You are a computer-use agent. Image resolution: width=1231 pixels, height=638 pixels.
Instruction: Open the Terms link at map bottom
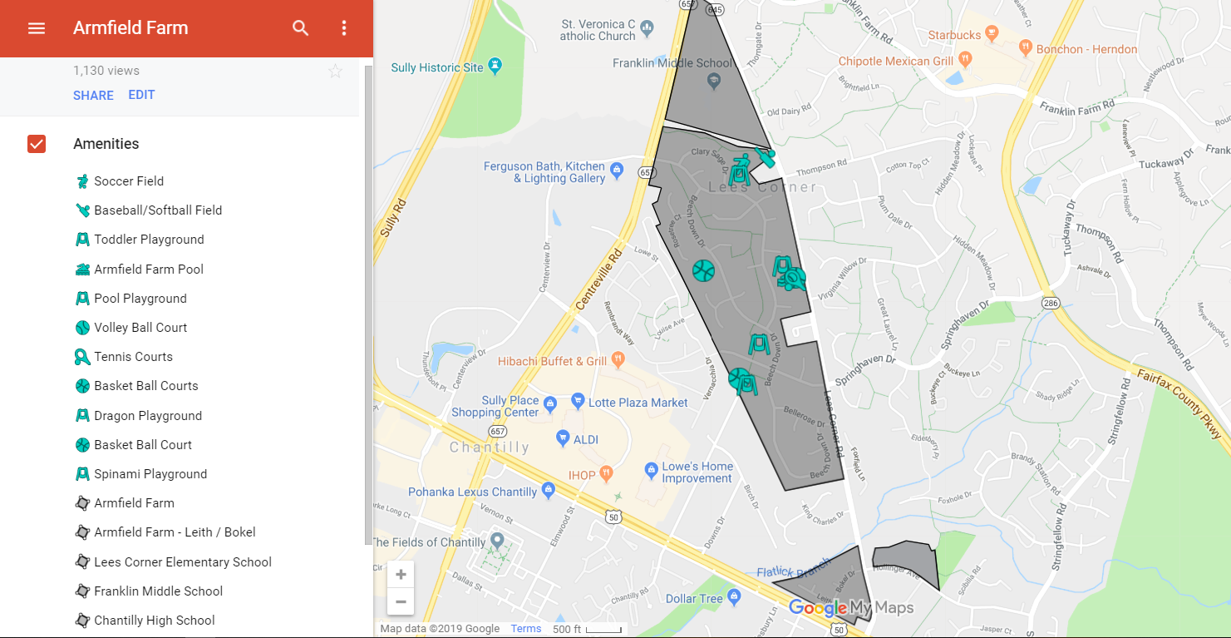point(526,629)
